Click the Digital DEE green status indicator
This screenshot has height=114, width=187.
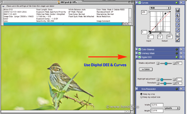click(x=177, y=57)
